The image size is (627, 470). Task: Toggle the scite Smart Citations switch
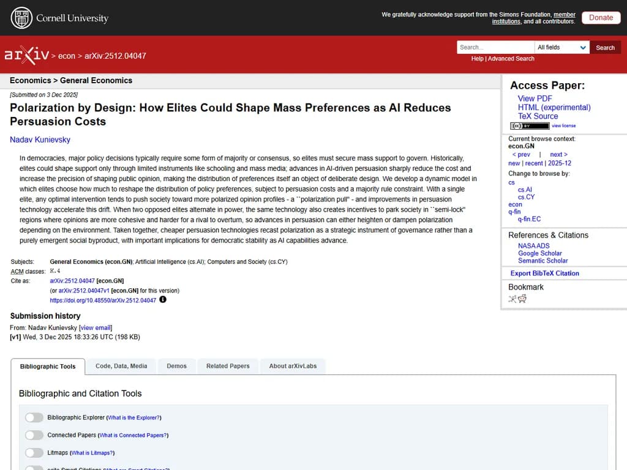34,469
